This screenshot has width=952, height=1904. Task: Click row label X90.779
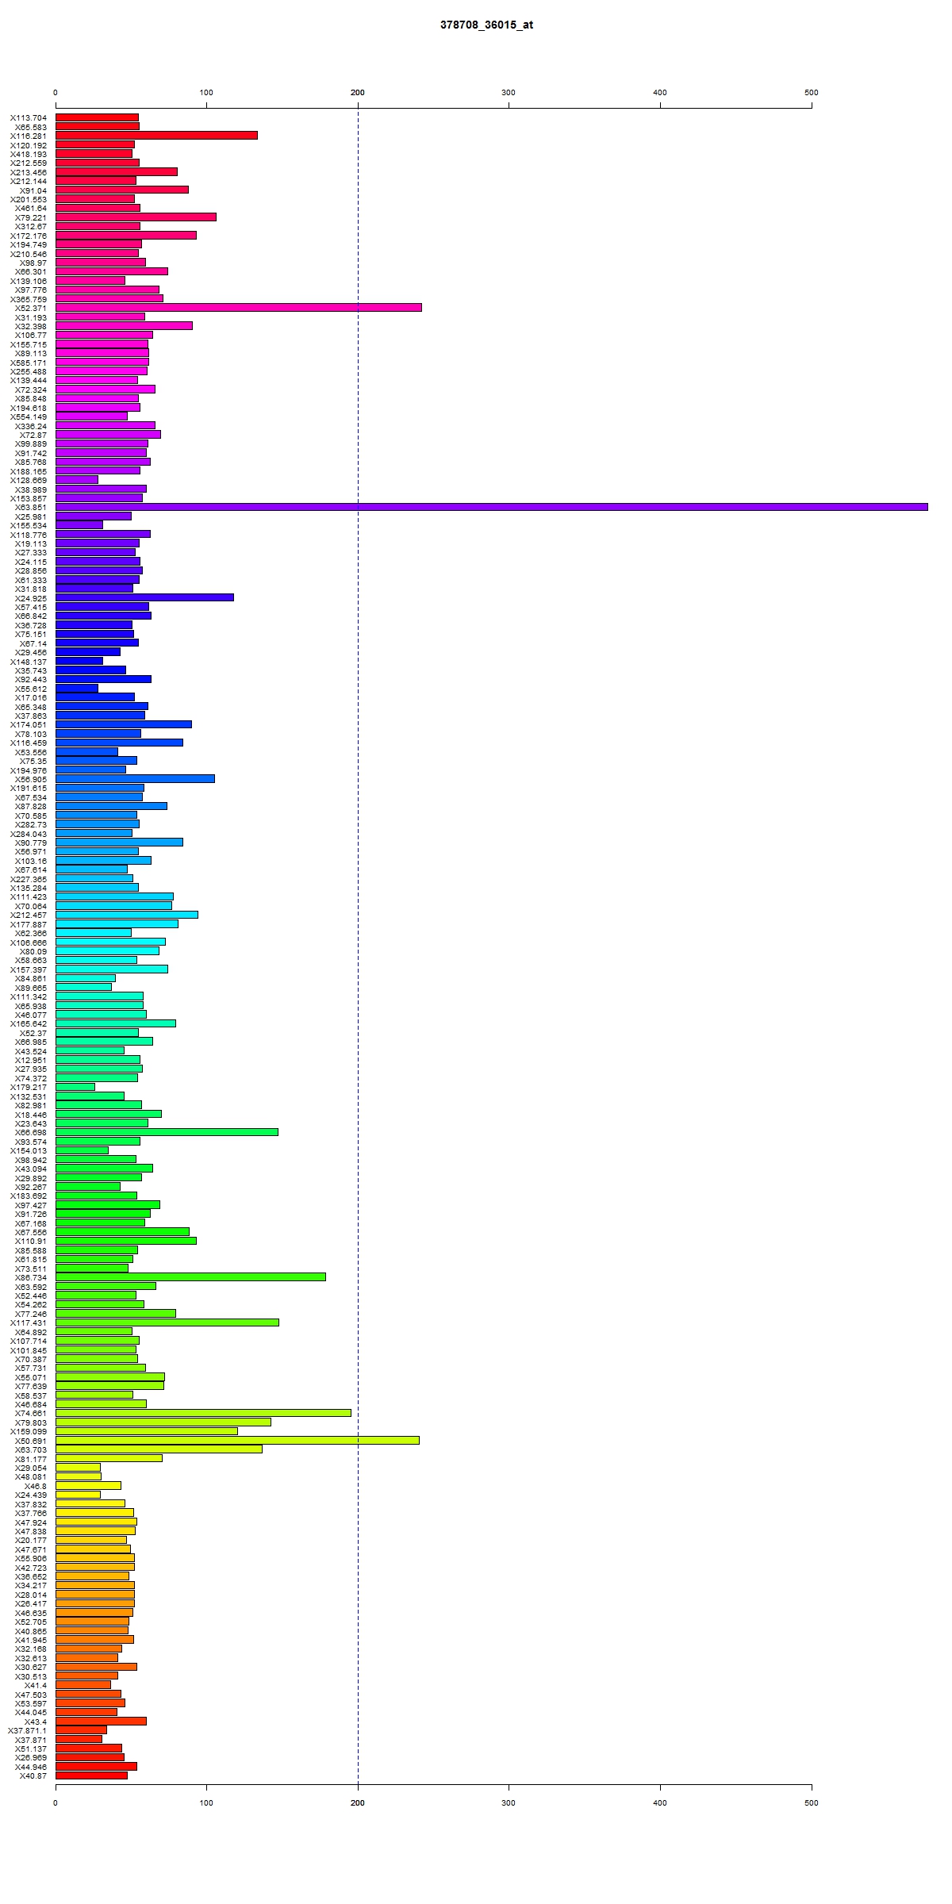click(x=31, y=843)
